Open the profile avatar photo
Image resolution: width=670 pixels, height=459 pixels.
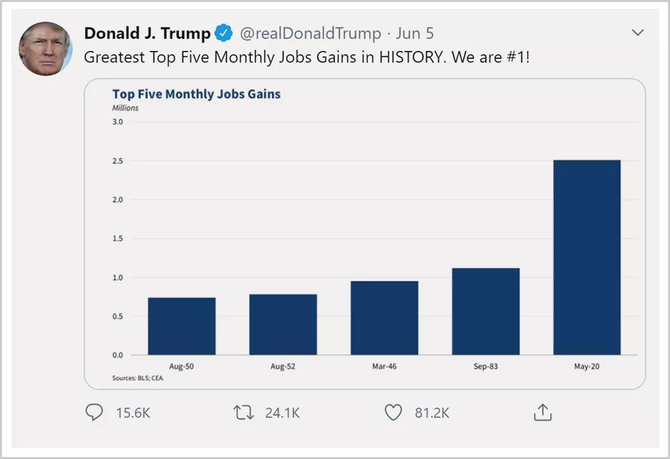coord(46,49)
